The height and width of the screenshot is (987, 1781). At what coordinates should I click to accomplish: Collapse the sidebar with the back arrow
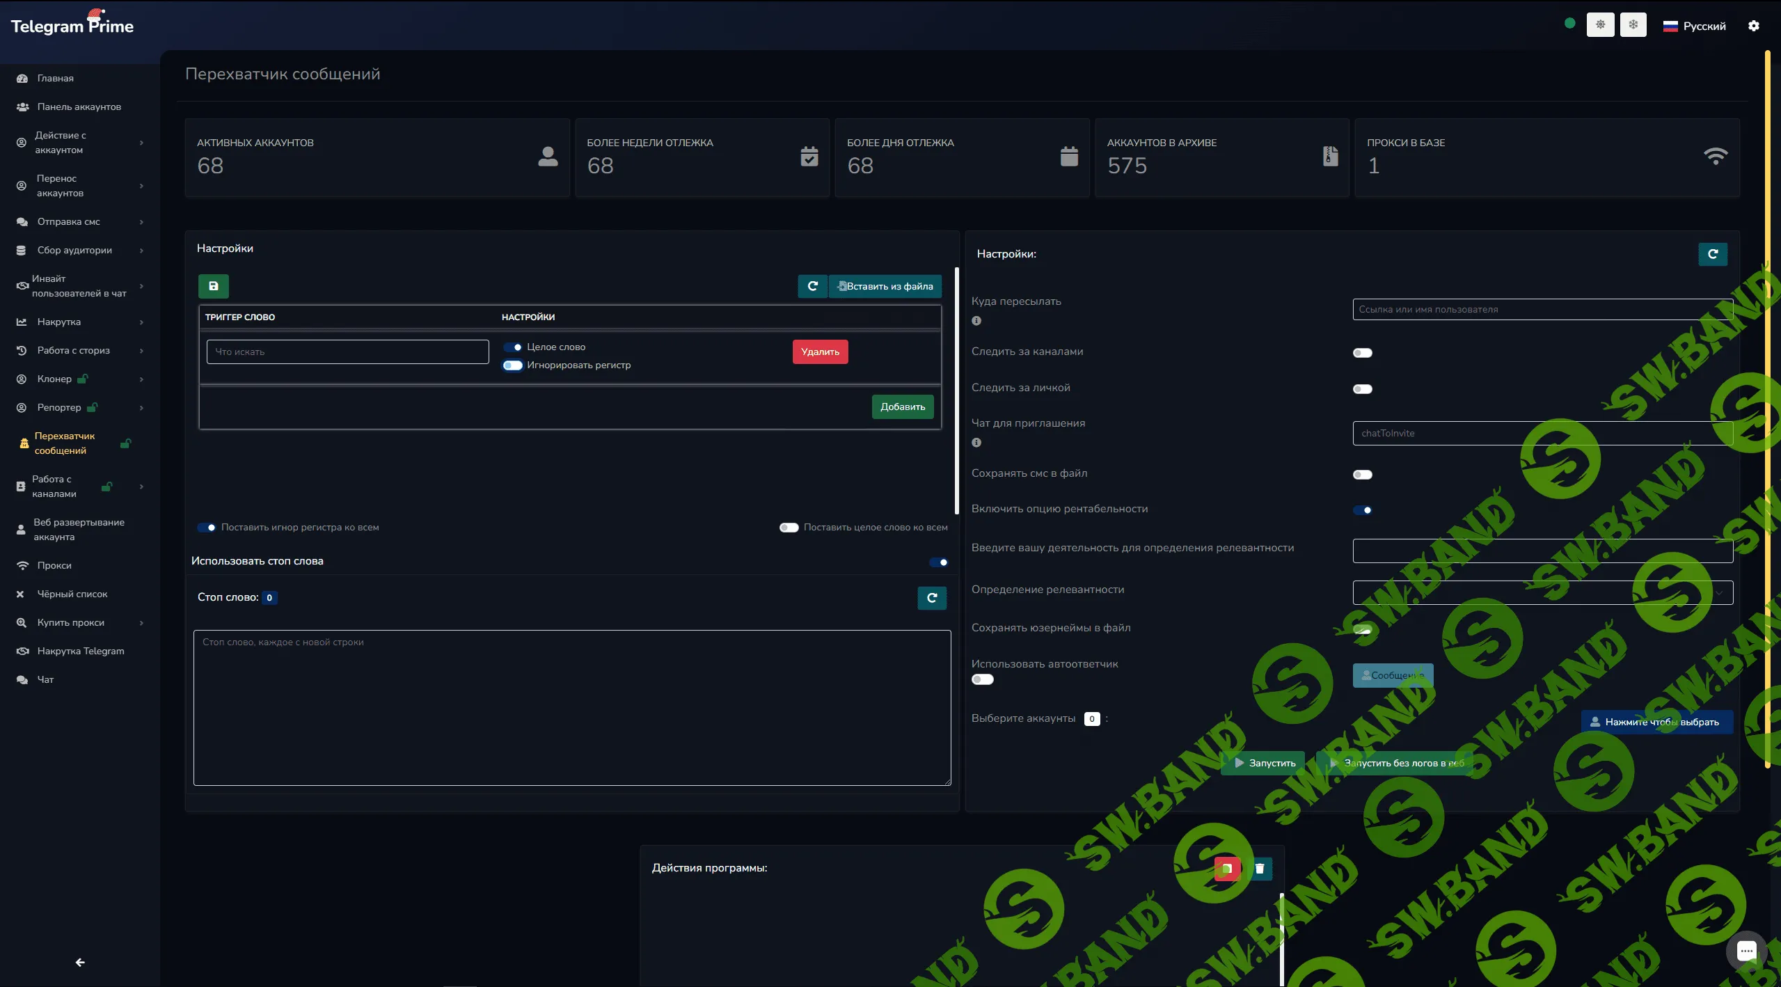point(80,962)
